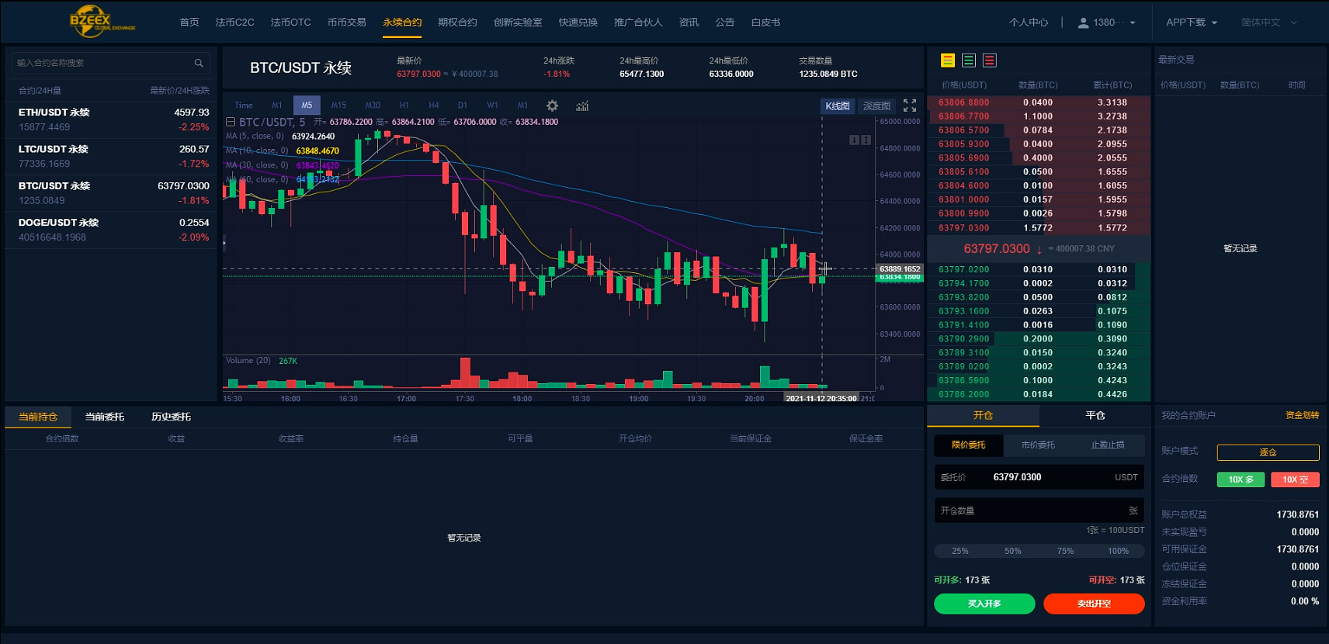
Task: Collapse the BTC/USDT chart legend box icon
Action: [231, 122]
